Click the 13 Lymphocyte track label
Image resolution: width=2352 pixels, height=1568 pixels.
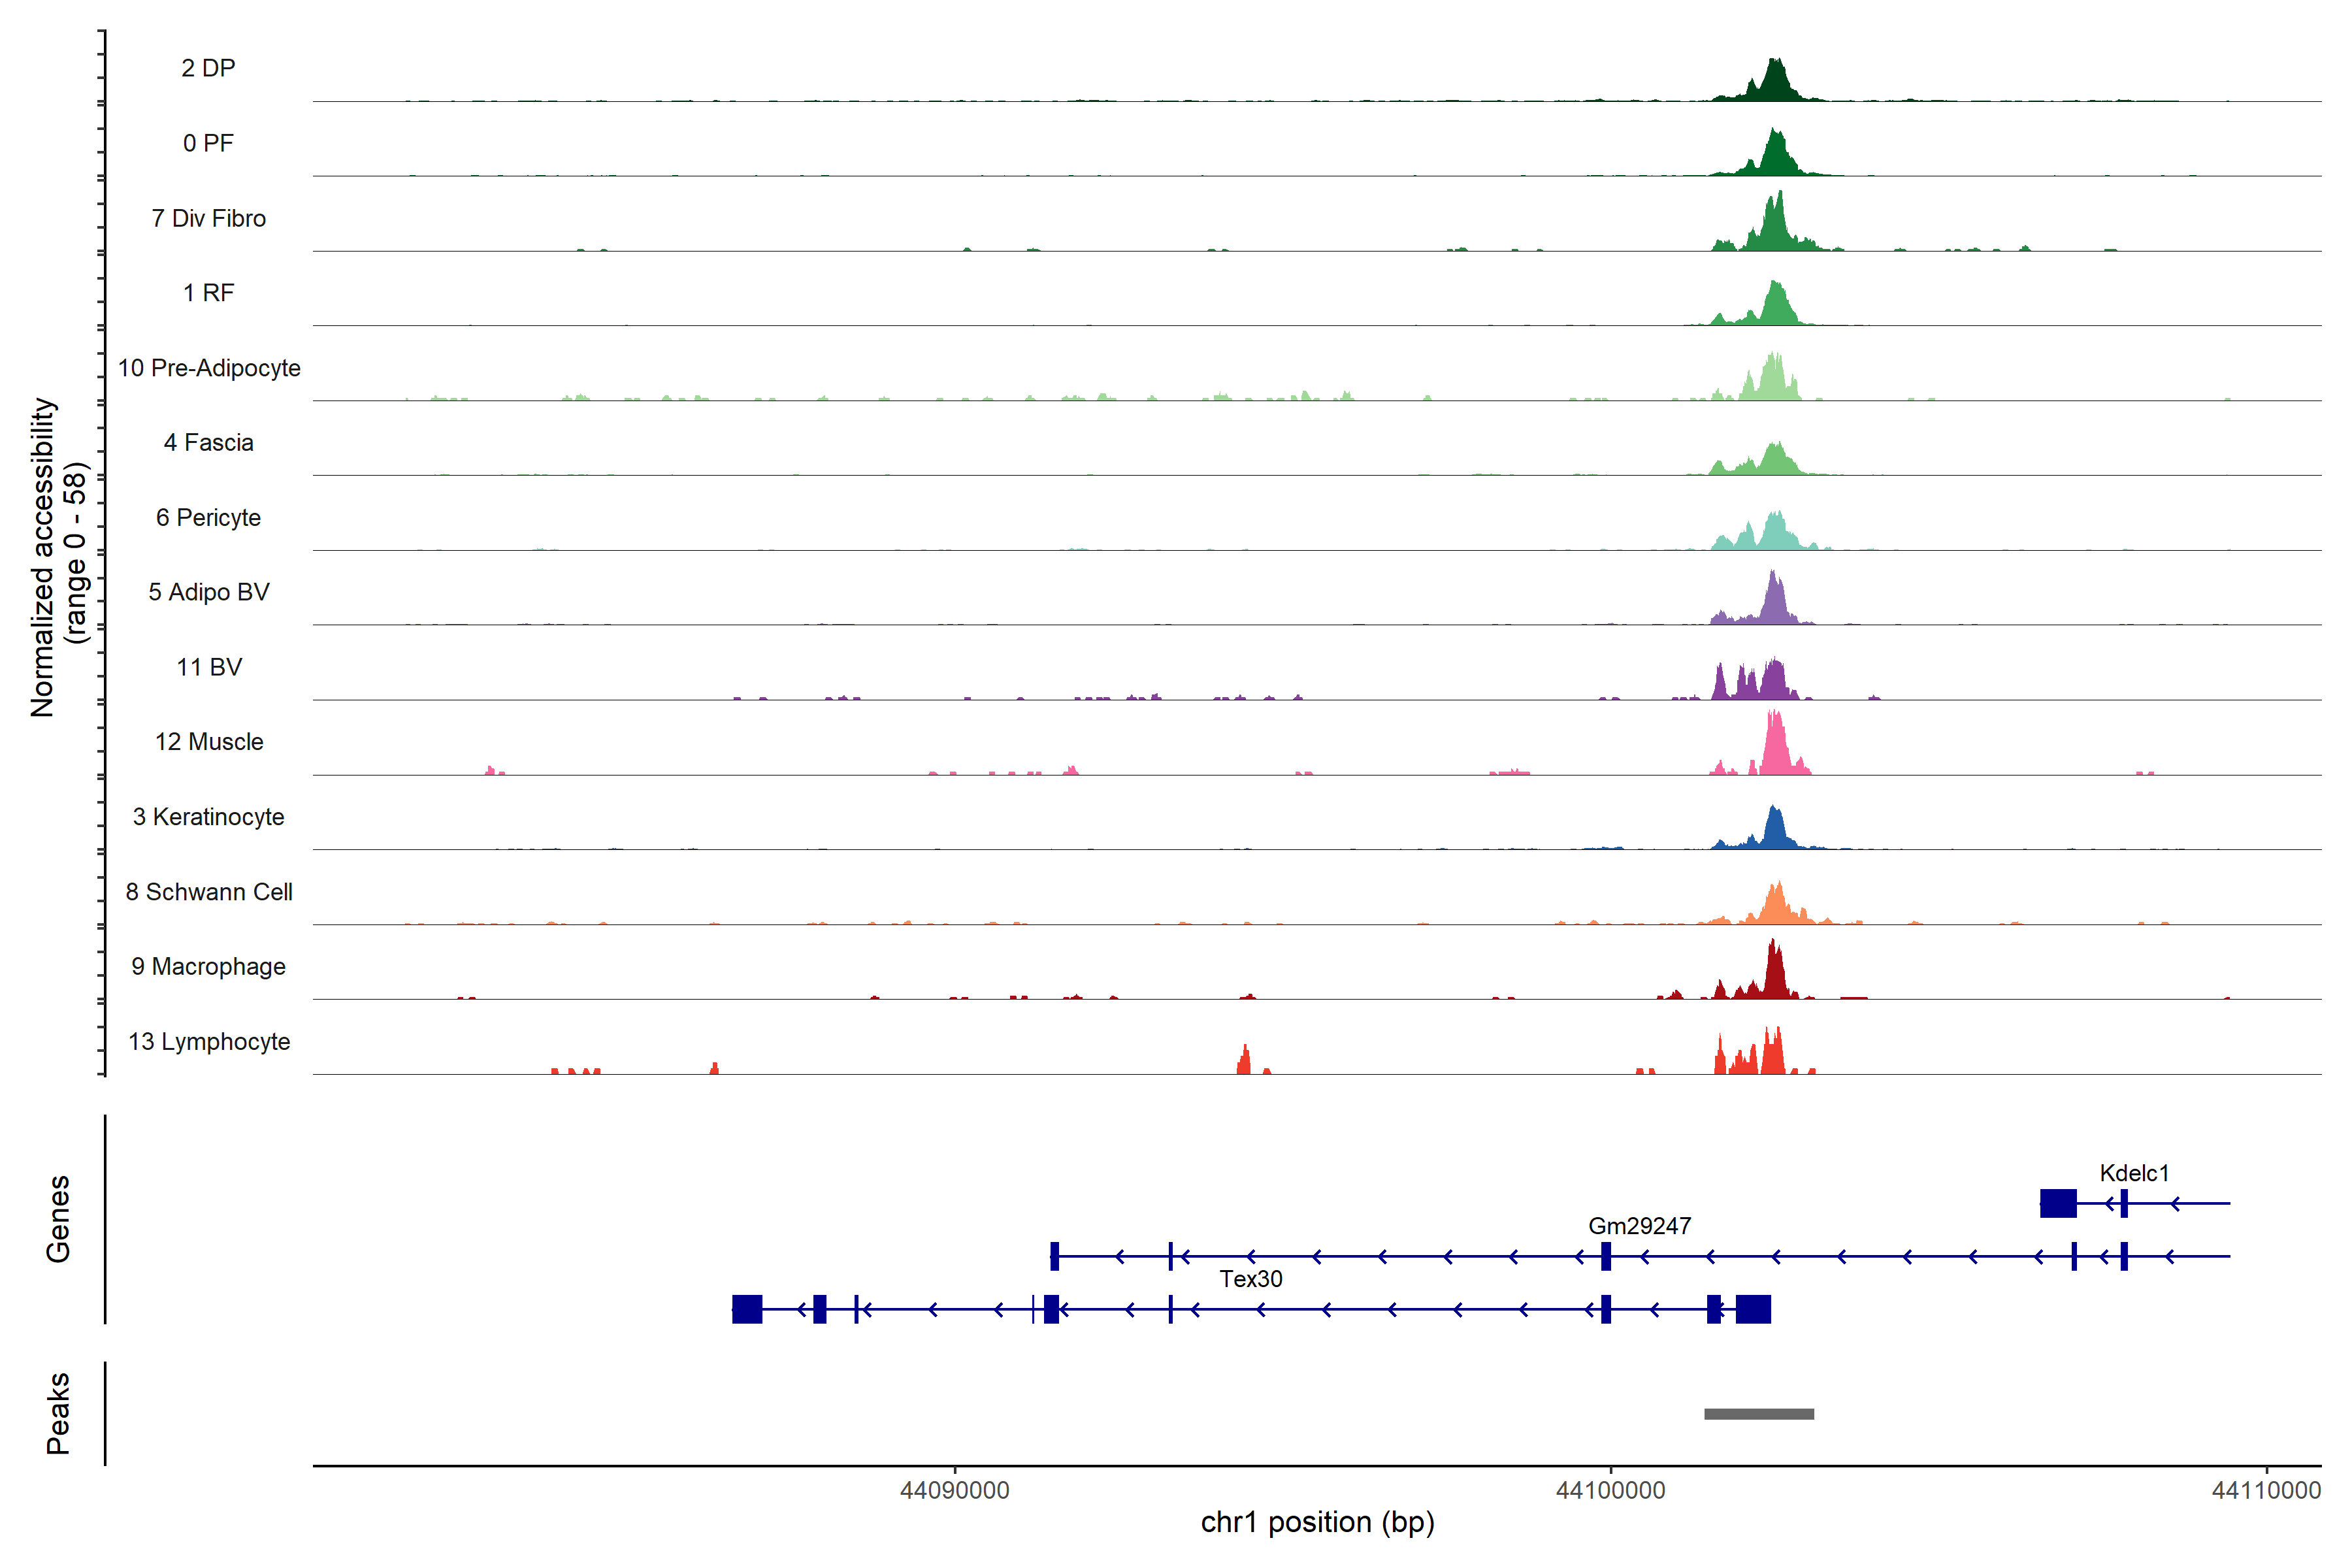[x=209, y=1041]
